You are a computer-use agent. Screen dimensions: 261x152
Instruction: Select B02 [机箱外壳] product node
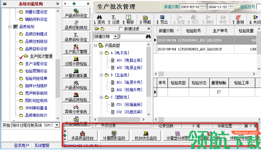tap(129, 90)
